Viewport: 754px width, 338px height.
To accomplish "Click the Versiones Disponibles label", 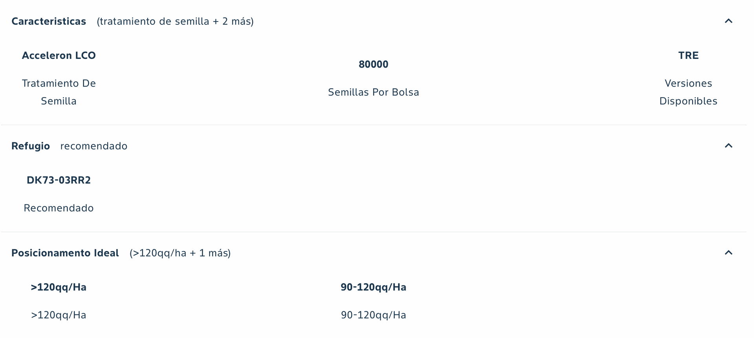I will pos(688,92).
